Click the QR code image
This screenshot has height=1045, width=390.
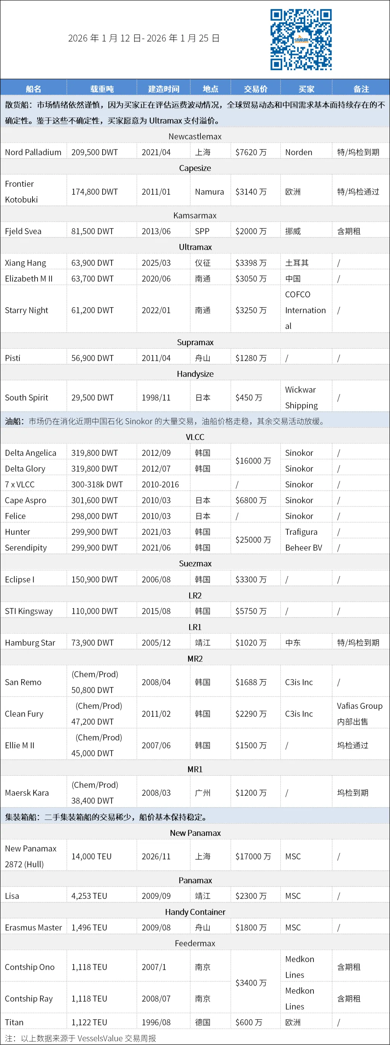[301, 40]
